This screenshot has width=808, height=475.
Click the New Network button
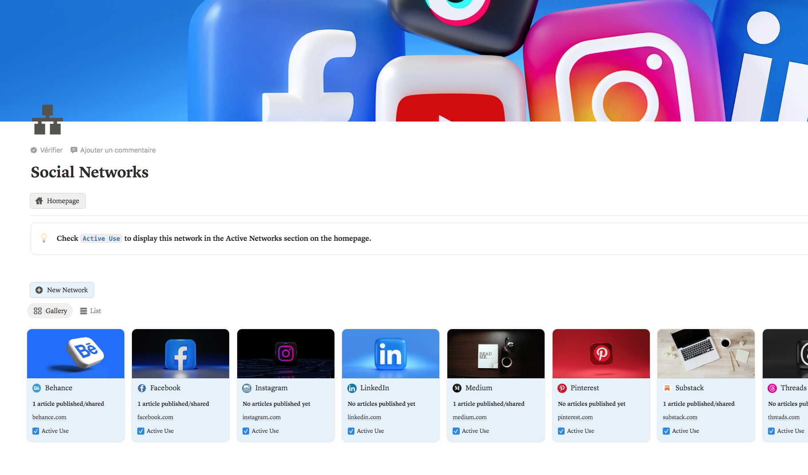pyautogui.click(x=62, y=290)
